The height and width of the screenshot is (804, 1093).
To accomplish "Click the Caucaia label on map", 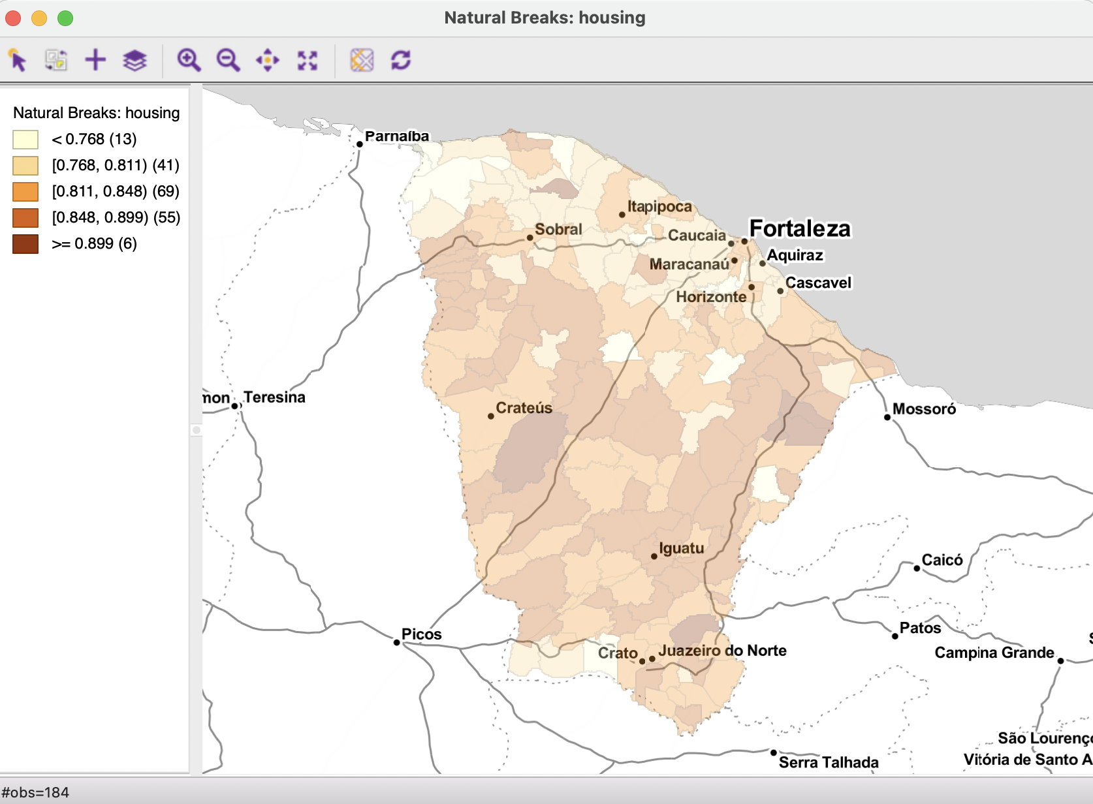I will tap(697, 236).
